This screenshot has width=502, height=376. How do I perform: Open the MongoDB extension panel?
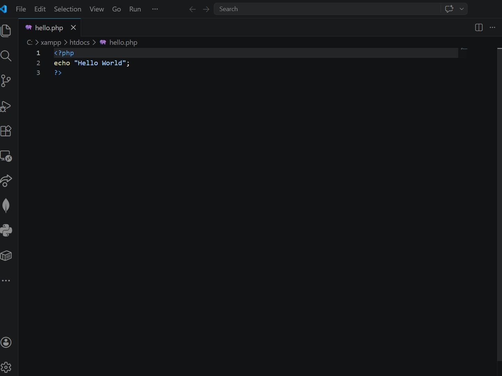[x=6, y=205]
